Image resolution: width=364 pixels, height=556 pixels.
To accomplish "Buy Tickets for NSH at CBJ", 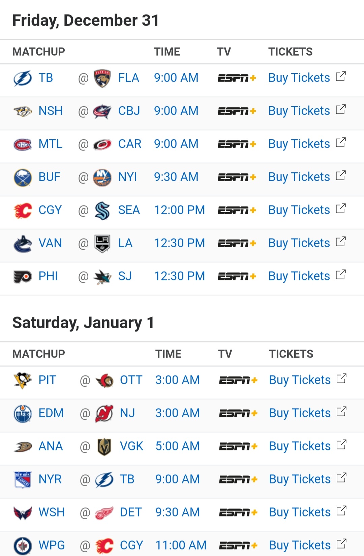I will 299,111.
